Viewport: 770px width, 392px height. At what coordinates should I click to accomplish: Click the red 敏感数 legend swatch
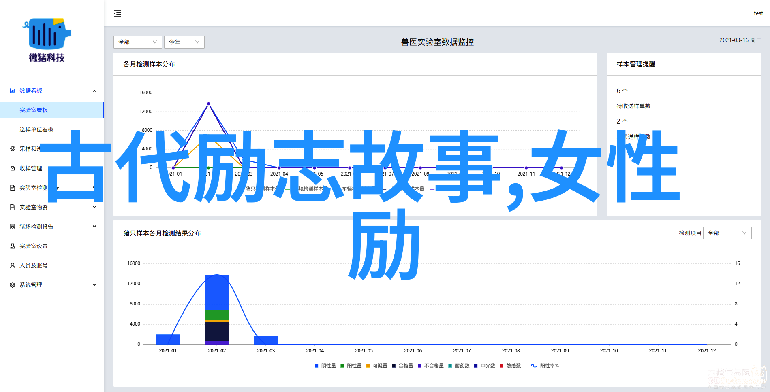point(502,366)
